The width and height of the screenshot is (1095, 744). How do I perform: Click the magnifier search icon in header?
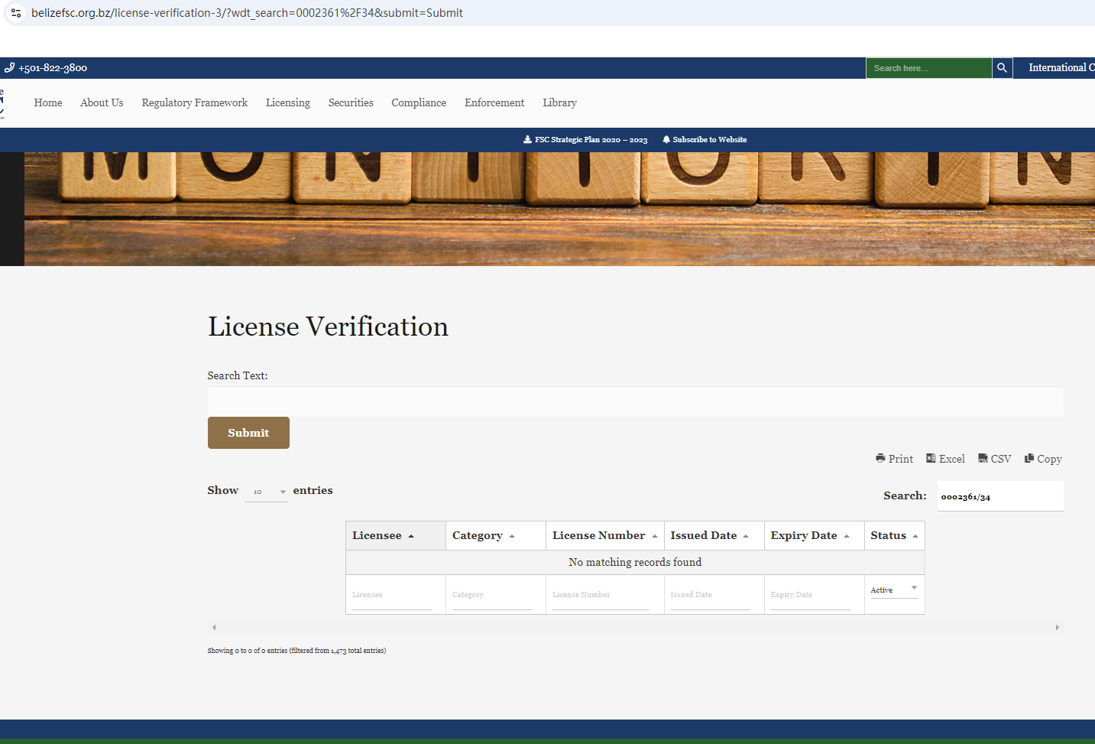click(x=1002, y=68)
